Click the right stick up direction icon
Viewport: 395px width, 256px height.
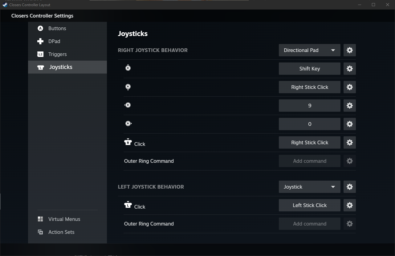(128, 68)
